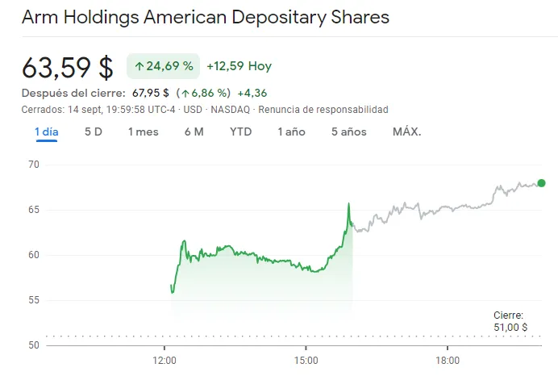Screen dimensions: 558x376
Task: Click the 15:00 time axis label
Action: tap(306, 360)
